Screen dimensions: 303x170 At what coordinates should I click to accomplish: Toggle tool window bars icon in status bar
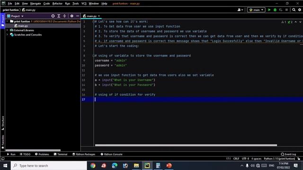(3, 159)
